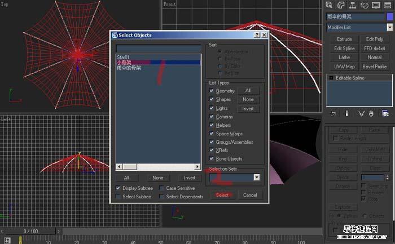Click the object color swatch

pos(390,16)
